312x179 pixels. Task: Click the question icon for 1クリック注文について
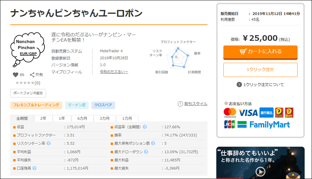(x=239, y=85)
